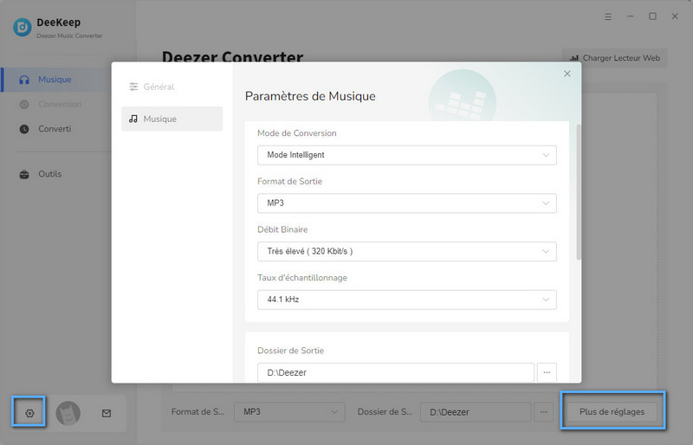Click the toolbox icon beside Outils
693x445 pixels.
click(x=24, y=174)
